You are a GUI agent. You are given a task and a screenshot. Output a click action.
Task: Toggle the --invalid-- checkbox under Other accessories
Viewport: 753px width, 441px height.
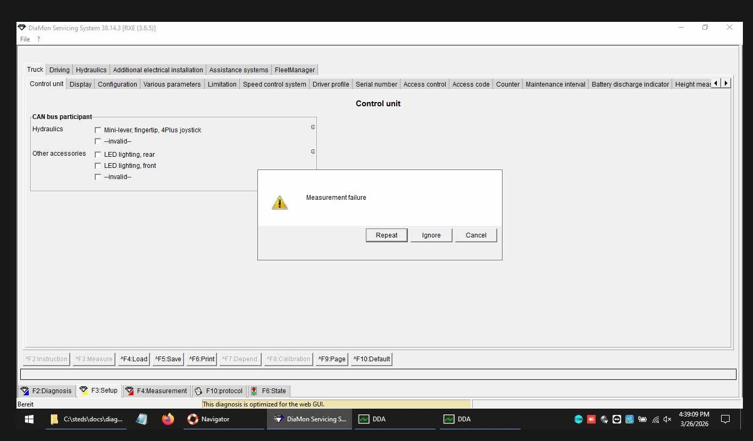tap(98, 177)
